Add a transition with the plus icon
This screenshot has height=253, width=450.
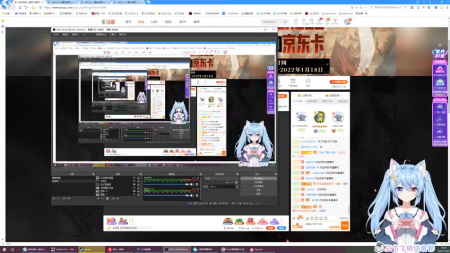[227, 182]
